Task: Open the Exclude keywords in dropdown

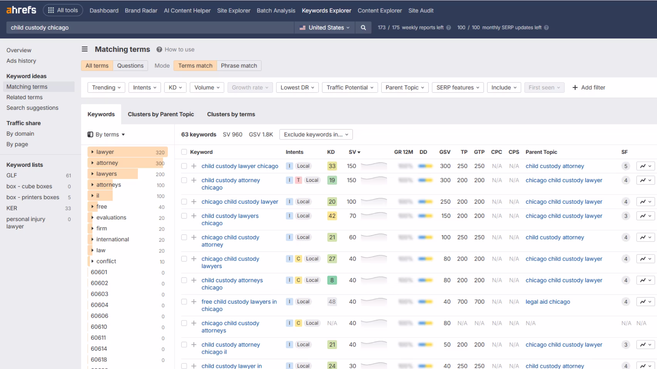Action: pyautogui.click(x=316, y=135)
